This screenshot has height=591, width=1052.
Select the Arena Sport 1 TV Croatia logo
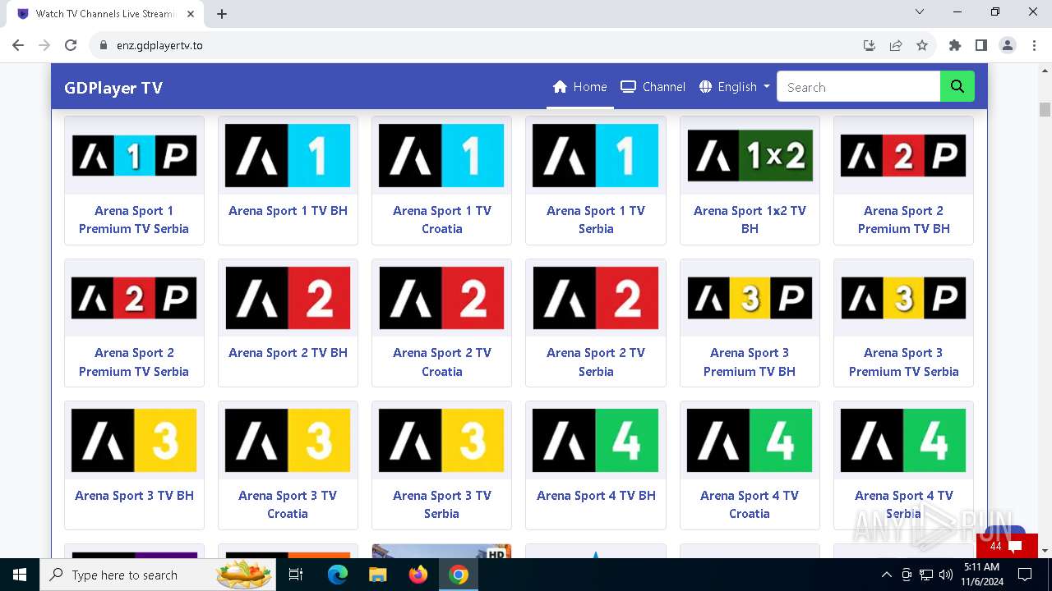click(441, 156)
